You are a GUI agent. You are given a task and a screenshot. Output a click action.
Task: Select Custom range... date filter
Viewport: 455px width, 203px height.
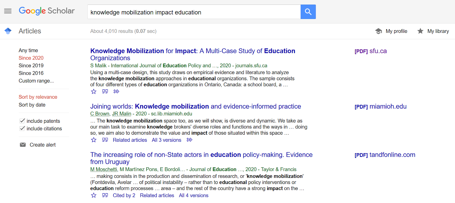point(36,81)
